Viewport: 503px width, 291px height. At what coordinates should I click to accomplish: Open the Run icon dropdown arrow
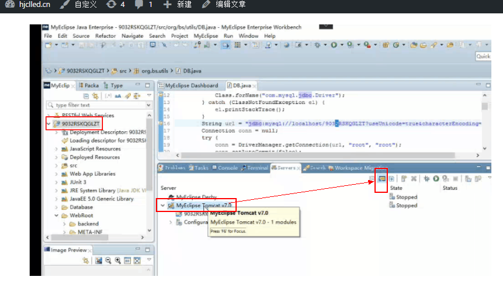coord(342,45)
